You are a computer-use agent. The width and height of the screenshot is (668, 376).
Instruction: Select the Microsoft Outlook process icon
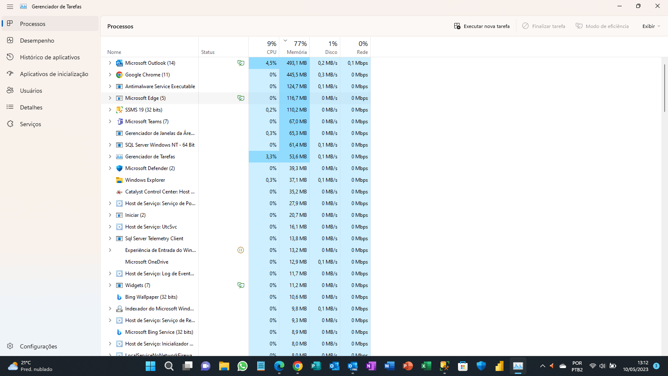point(119,63)
